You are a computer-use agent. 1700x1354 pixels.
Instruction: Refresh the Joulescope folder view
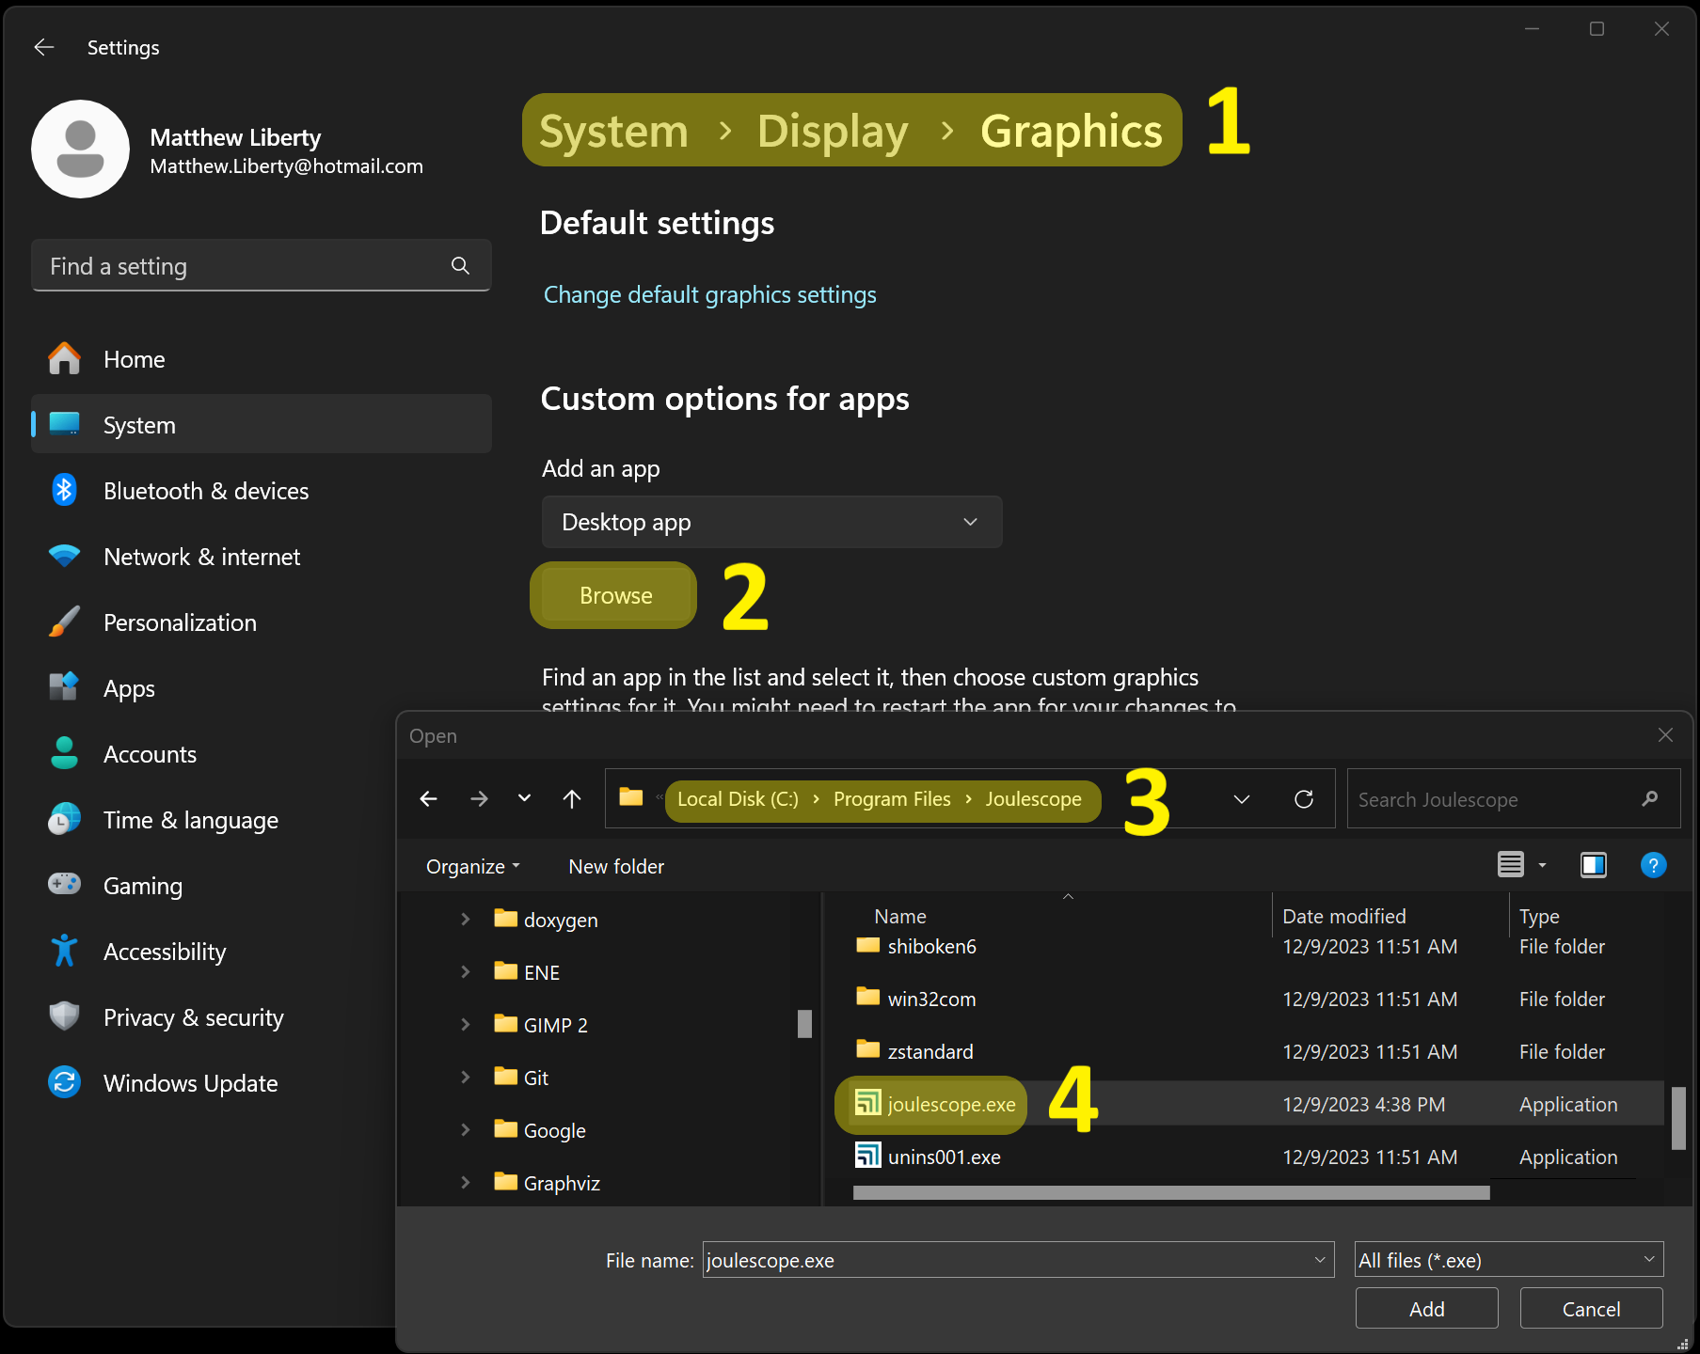pyautogui.click(x=1304, y=799)
